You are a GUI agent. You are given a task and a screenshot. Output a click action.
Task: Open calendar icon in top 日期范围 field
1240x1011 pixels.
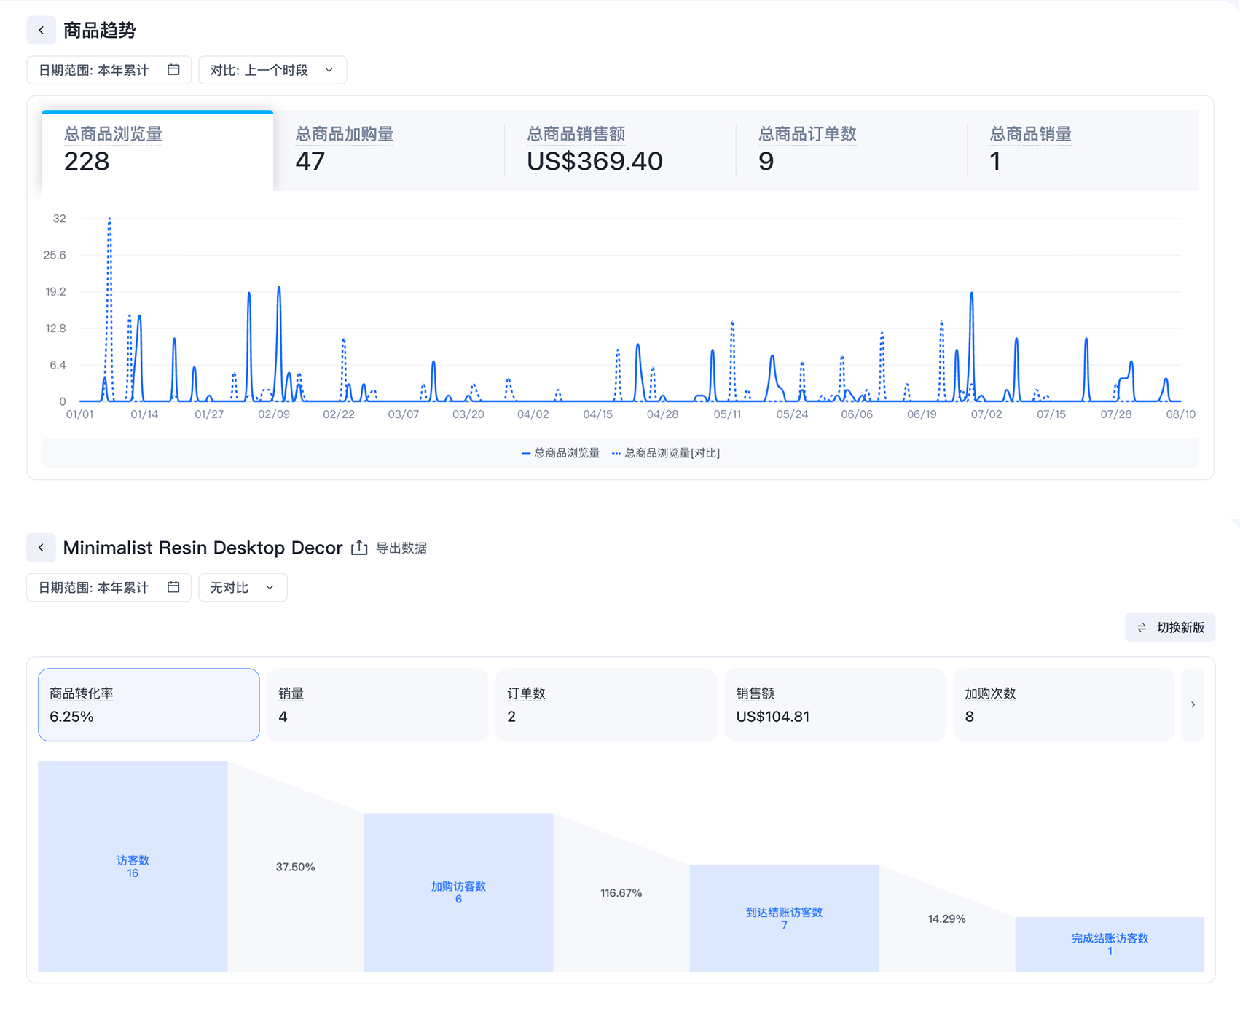click(173, 70)
